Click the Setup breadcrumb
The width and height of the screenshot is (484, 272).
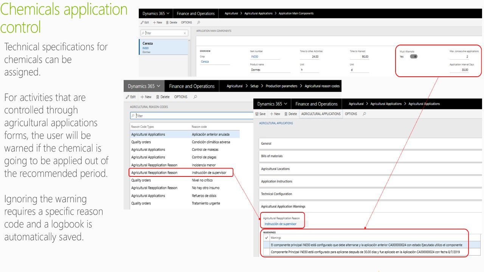pos(254,86)
